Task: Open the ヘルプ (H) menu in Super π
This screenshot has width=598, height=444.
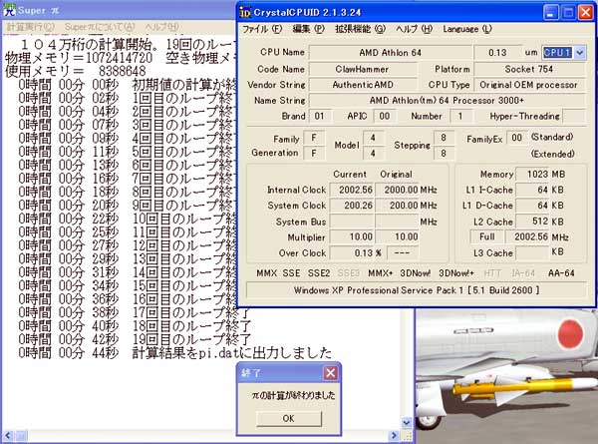Action: (161, 27)
